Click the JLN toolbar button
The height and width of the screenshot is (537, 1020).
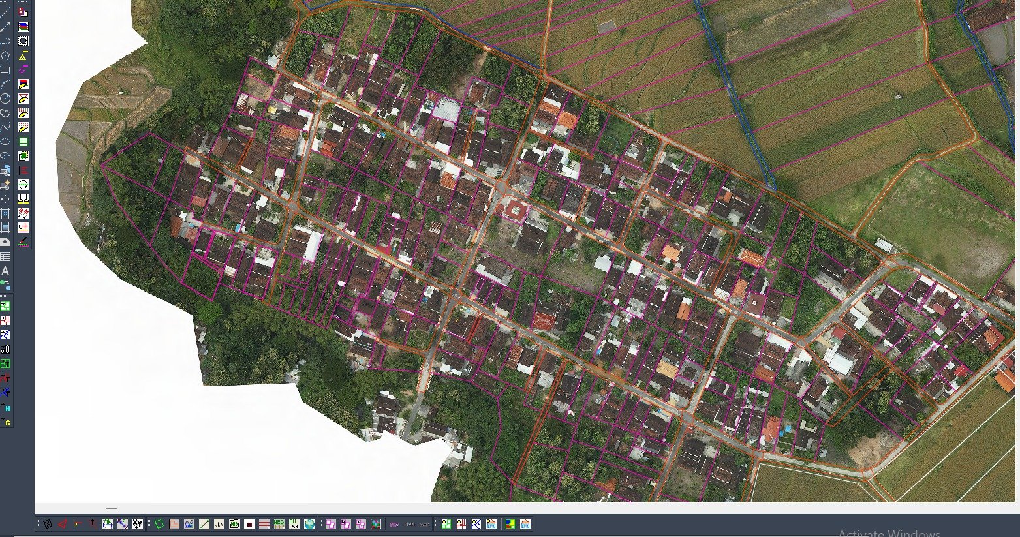[x=219, y=523]
